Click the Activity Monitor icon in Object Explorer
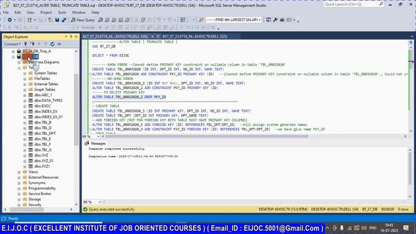Image resolution: width=416 pixels, height=234 pixels. [59, 44]
